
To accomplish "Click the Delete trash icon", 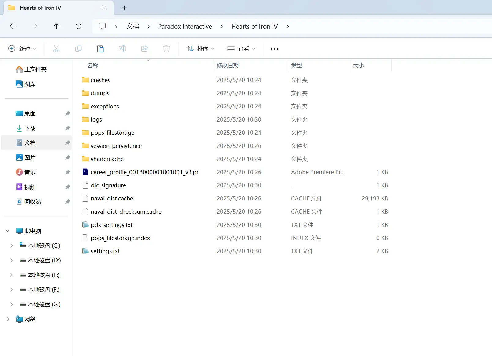I will 166,48.
